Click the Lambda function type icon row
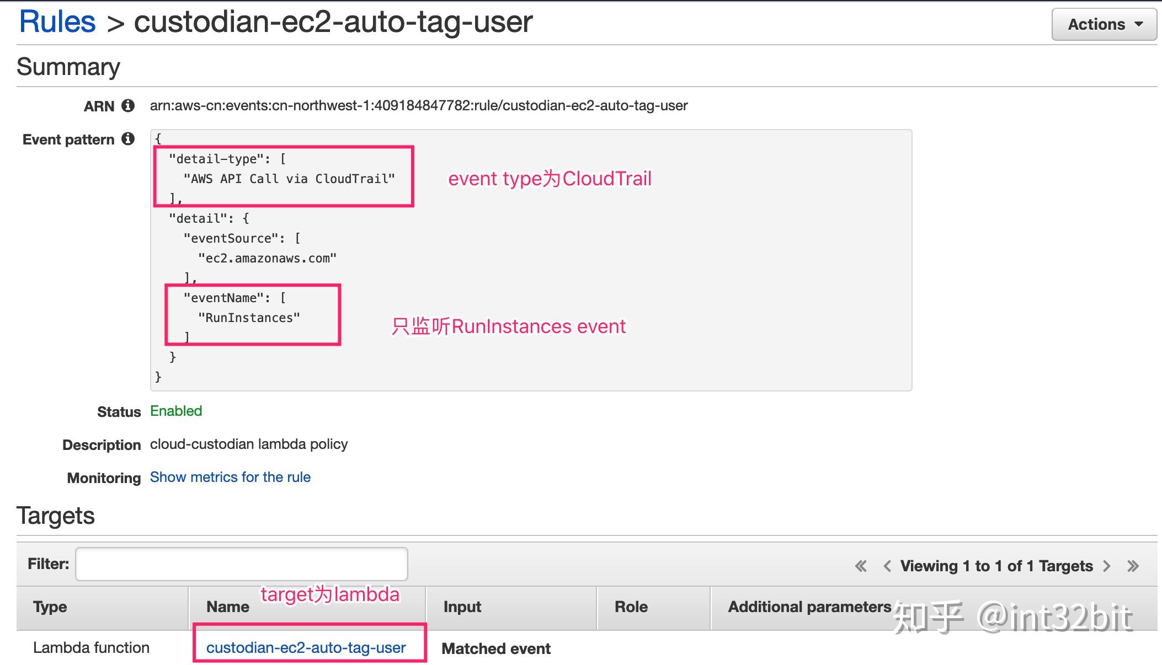 [92, 647]
